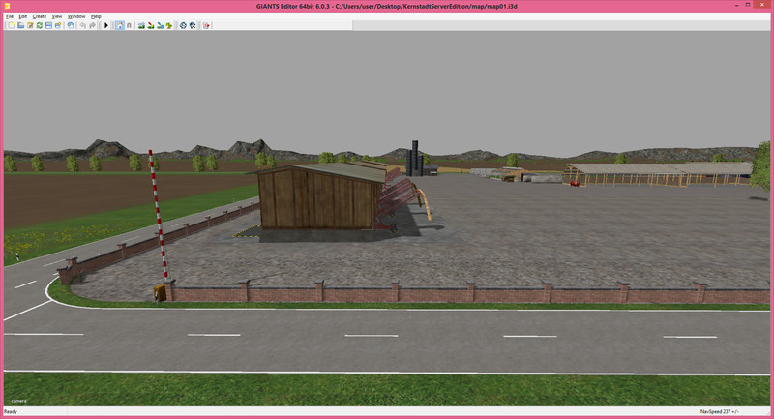Image resolution: width=774 pixels, height=419 pixels.
Task: Select the Terrain Sculpt mode icon
Action: point(141,25)
